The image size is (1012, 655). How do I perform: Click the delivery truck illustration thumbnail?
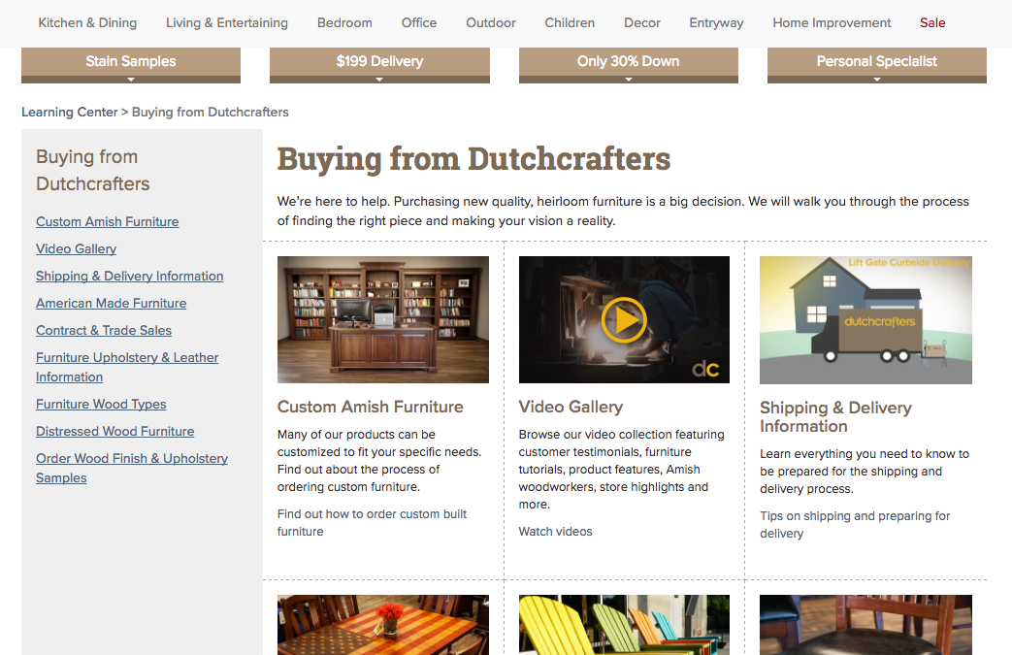[865, 319]
